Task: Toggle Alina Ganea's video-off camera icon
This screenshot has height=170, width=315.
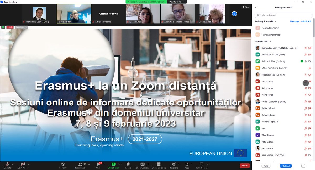Action: [310, 142]
